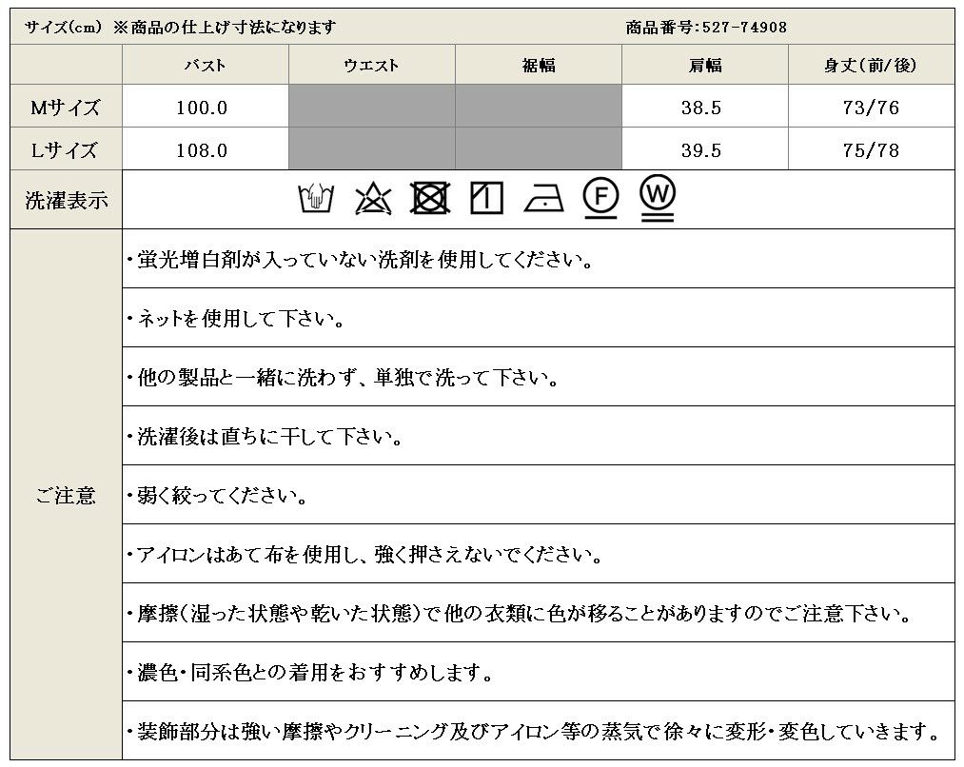
Task: Click the 身丈(前/後) column header
Action: pyautogui.click(x=870, y=66)
